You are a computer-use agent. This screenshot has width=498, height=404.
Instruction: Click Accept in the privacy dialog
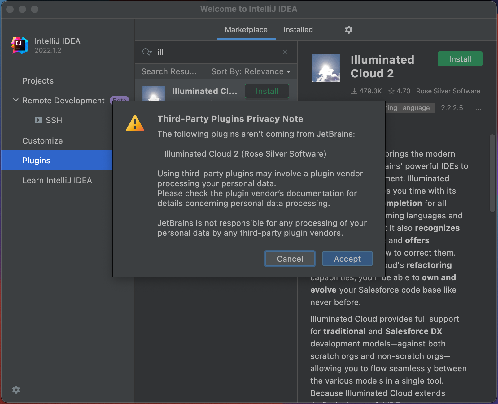click(x=347, y=259)
